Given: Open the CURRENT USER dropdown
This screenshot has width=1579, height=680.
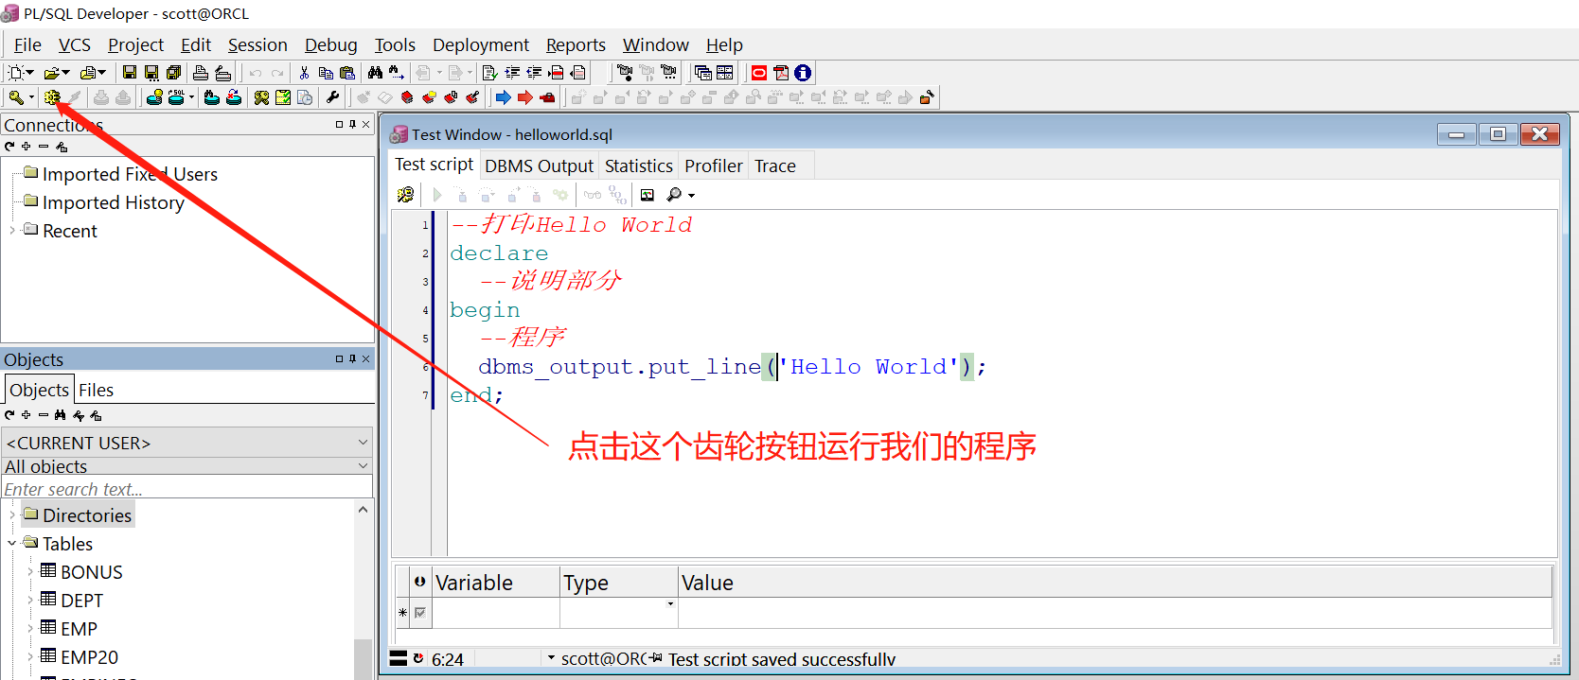Looking at the screenshot, I should tap(363, 443).
